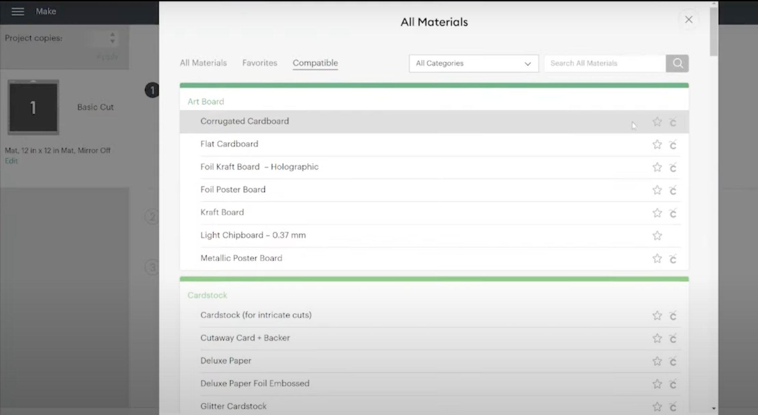758x415 pixels.
Task: Scroll down the materials list
Action: point(714,408)
